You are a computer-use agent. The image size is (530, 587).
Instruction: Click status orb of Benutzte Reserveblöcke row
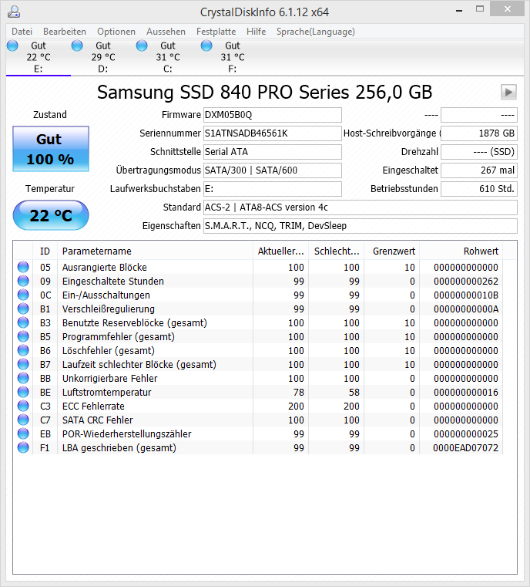23,322
